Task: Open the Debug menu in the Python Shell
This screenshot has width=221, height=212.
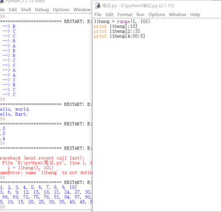Action: coord(42,10)
